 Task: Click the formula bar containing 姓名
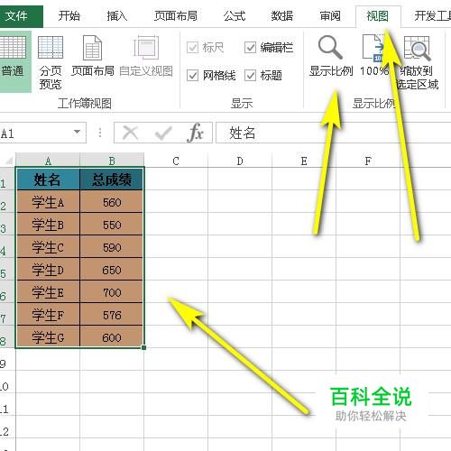coord(333,133)
